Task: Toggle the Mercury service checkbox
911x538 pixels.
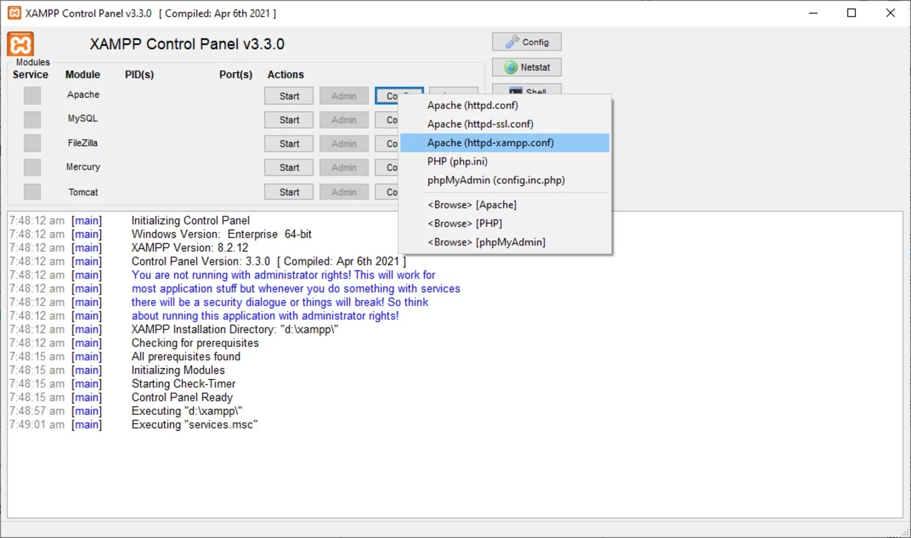Action: 32,167
